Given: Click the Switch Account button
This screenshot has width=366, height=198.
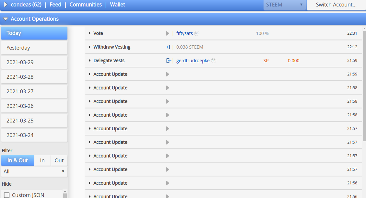Looking at the screenshot, I should tap(336, 5).
